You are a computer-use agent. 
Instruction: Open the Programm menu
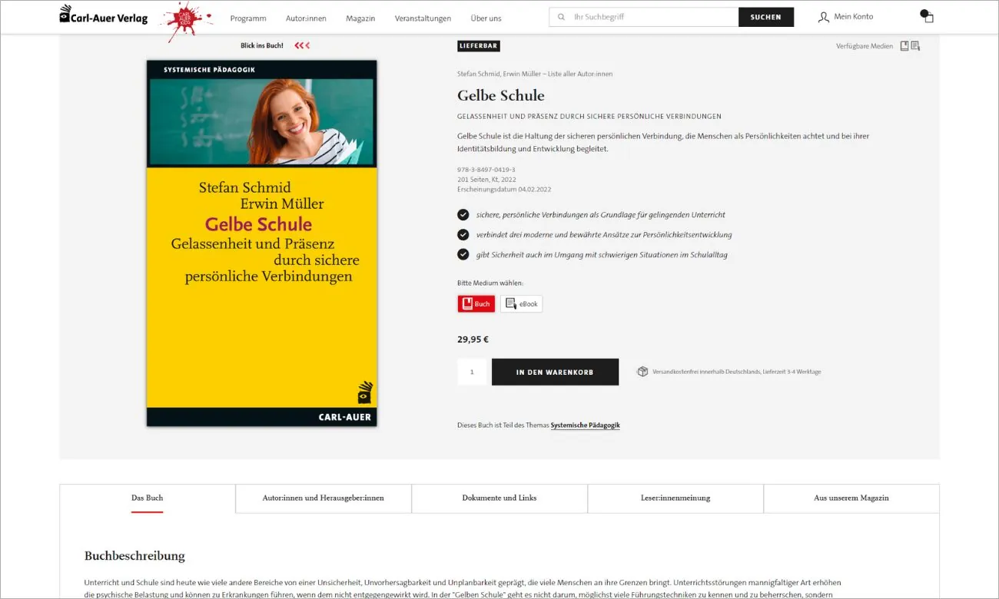coord(247,17)
